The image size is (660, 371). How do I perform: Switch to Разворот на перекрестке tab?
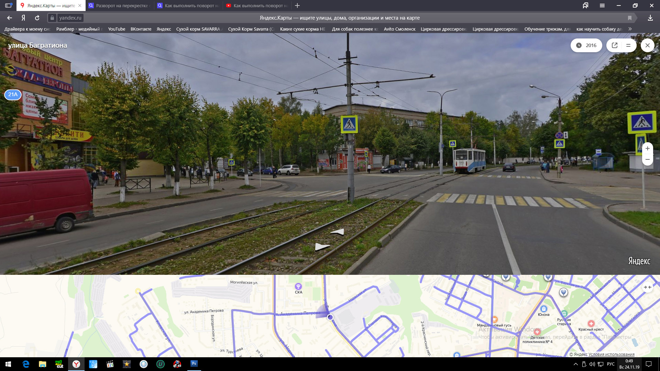point(119,5)
